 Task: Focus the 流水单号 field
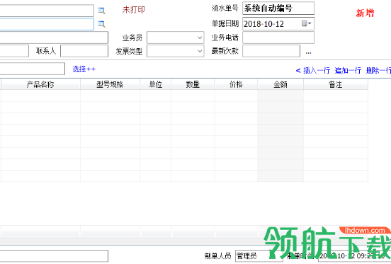[x=278, y=8]
